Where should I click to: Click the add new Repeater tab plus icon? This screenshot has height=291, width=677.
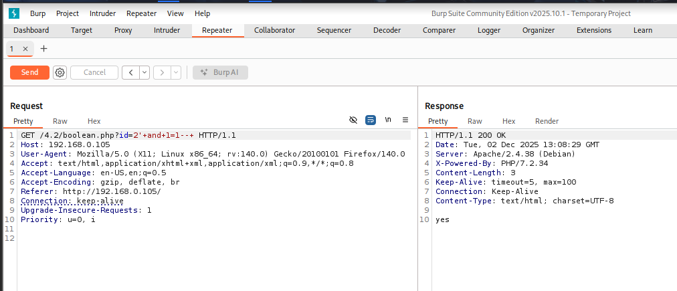44,49
